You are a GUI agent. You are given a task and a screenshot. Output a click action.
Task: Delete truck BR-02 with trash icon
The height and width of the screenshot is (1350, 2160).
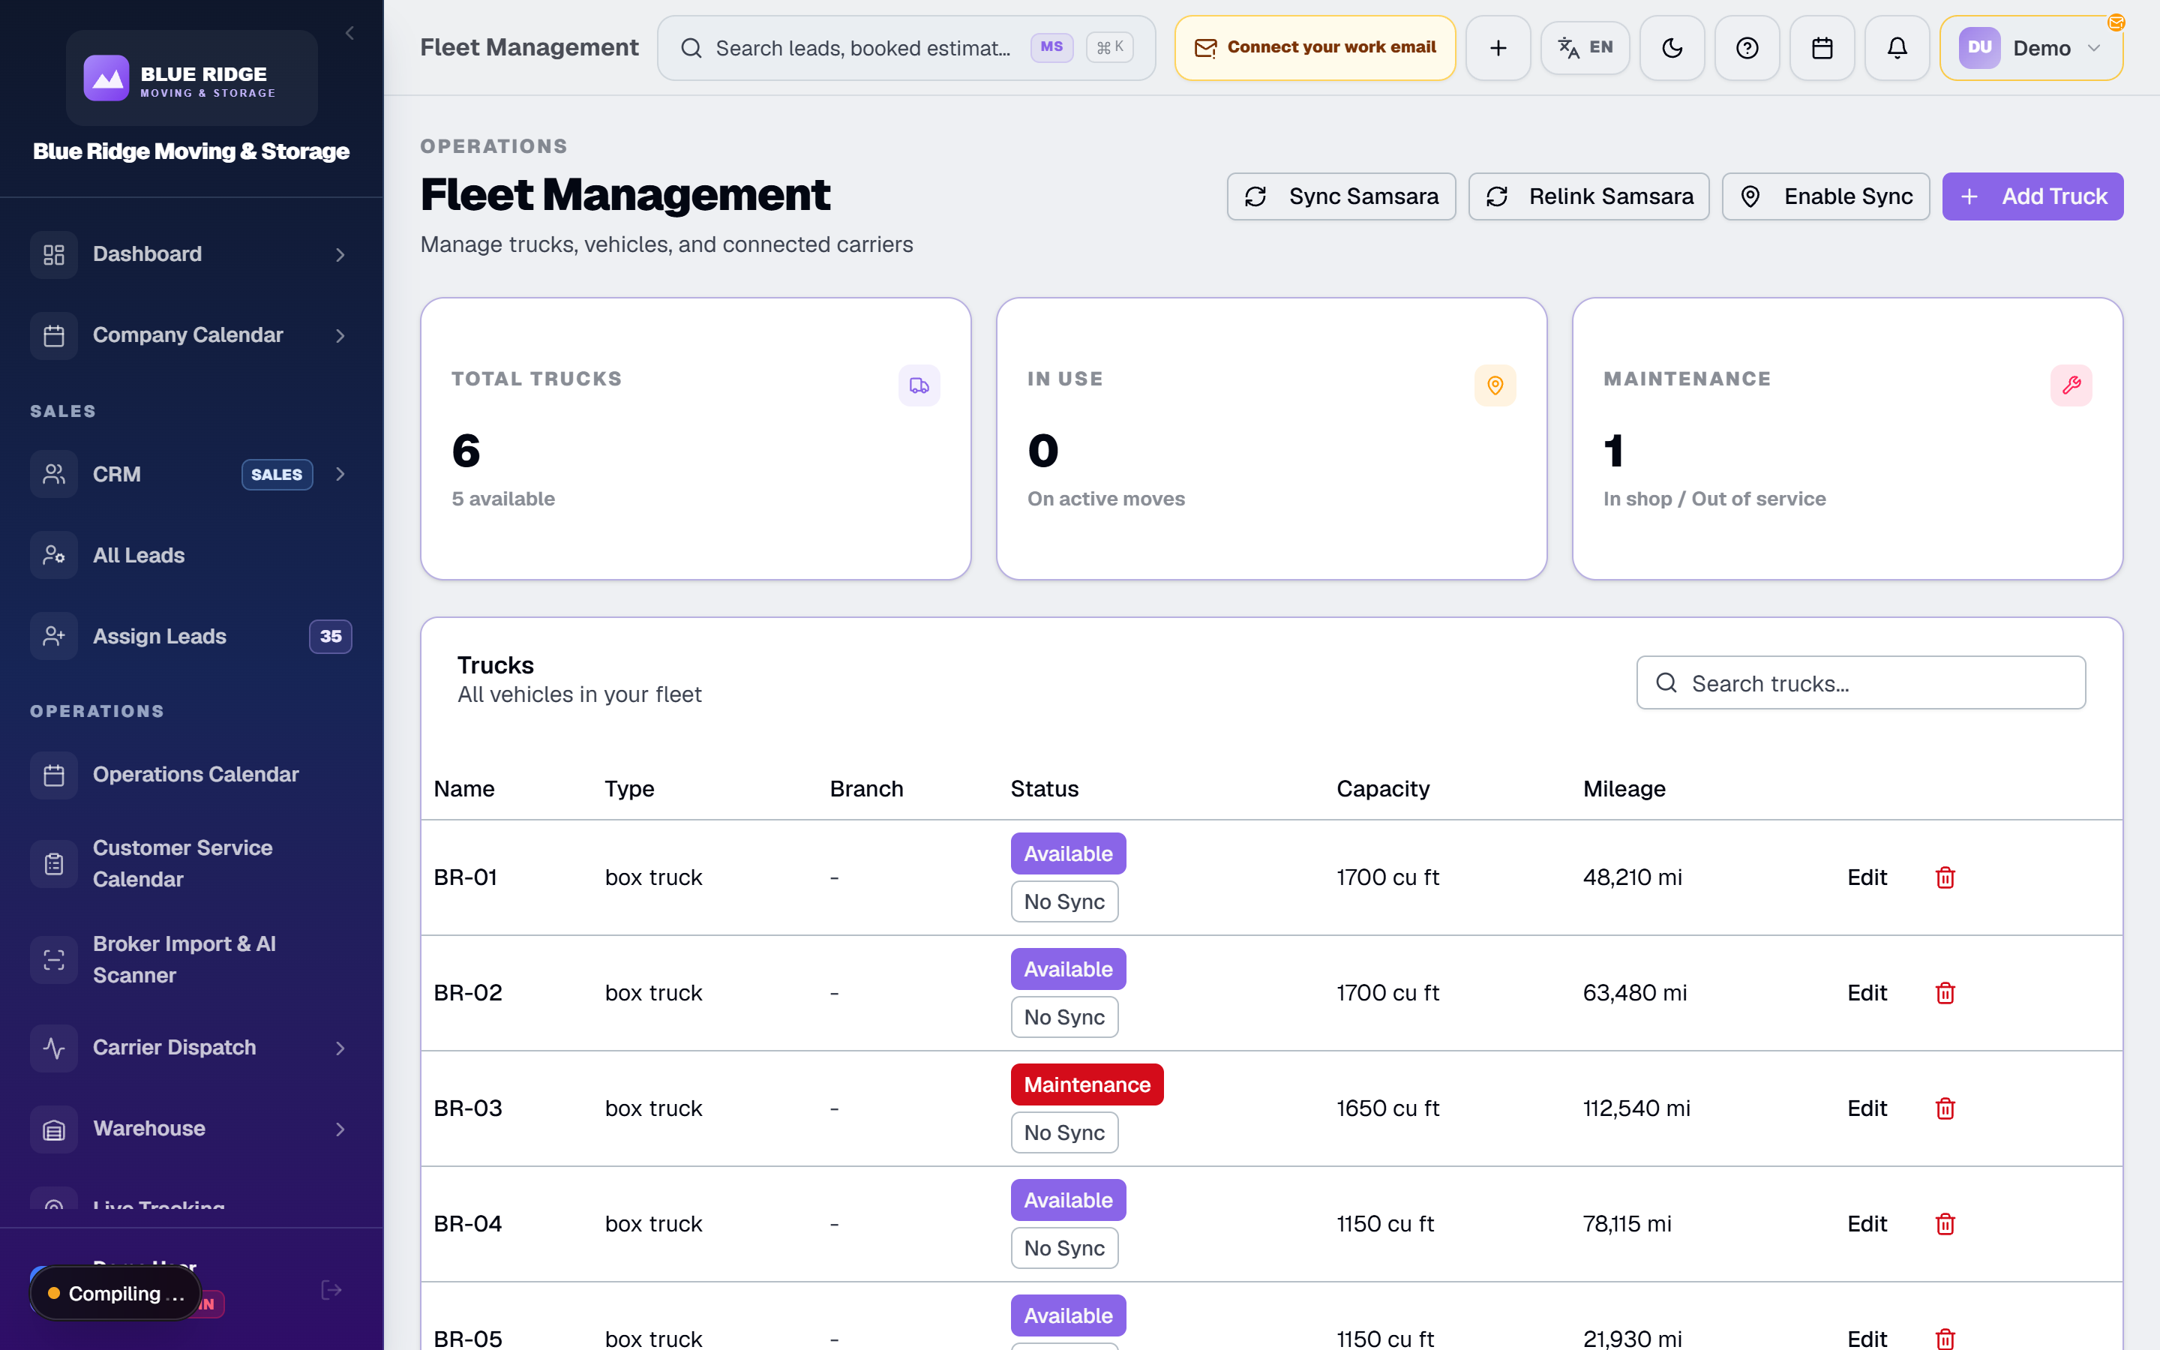(x=1945, y=993)
